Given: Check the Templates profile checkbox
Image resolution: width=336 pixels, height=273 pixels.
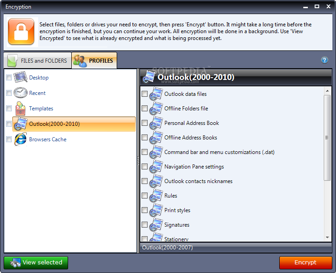Looking at the screenshot, I should coord(9,108).
